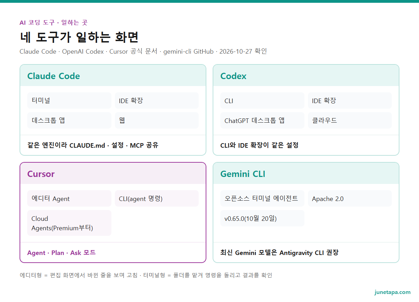The width and height of the screenshot is (419, 302).
Task: Click the '터미널' chip in Claude Code
Action: [69, 101]
